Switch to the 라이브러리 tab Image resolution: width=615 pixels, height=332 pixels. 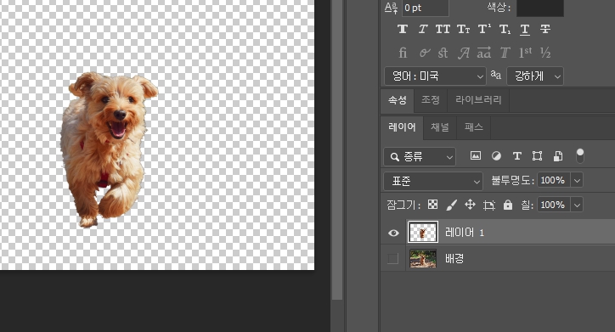tap(478, 100)
